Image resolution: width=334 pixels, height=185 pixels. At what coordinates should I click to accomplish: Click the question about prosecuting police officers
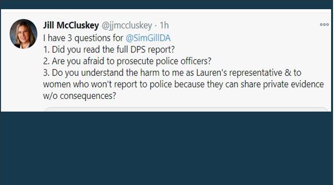click(x=127, y=61)
